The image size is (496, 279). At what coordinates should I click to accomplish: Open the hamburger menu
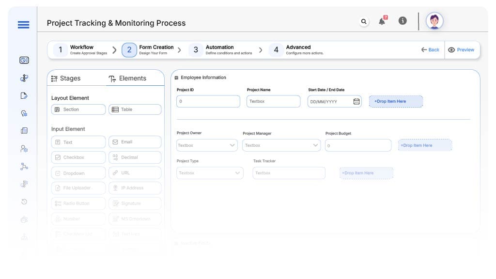(x=23, y=25)
